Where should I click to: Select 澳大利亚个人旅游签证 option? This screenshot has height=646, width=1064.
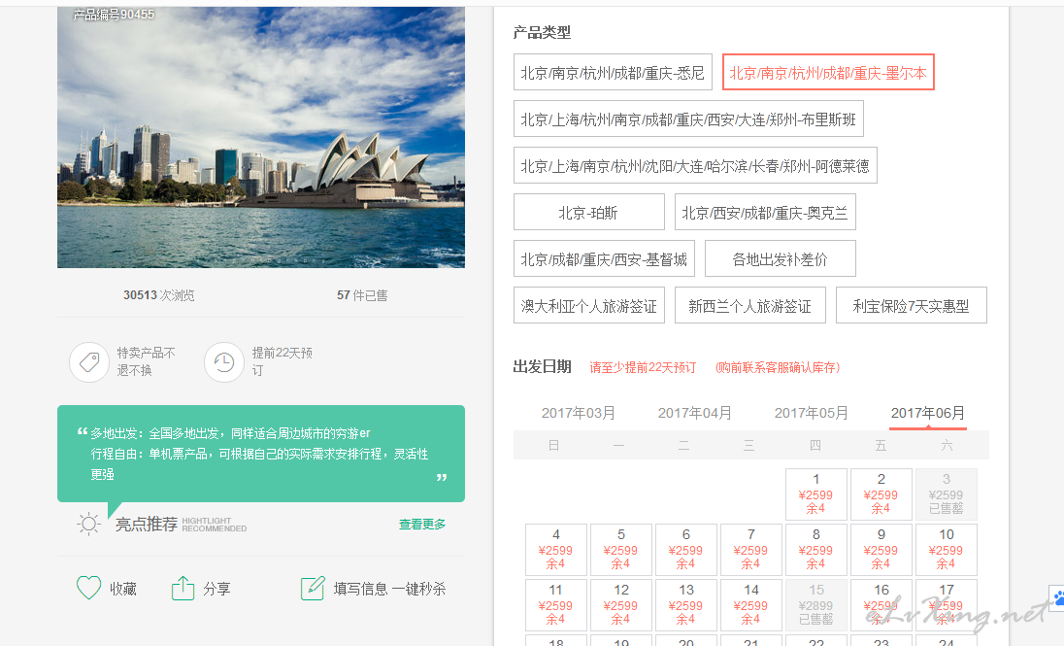pos(589,306)
